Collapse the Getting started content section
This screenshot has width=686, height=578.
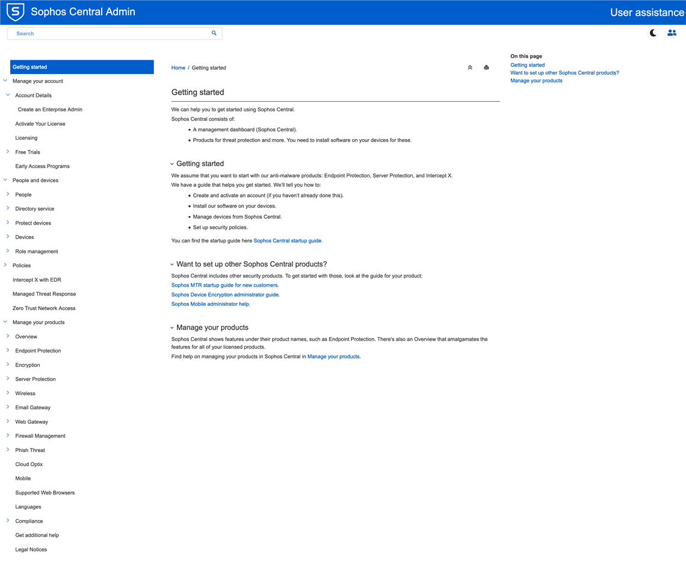[172, 164]
